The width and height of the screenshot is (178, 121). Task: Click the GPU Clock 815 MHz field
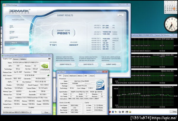17,101
